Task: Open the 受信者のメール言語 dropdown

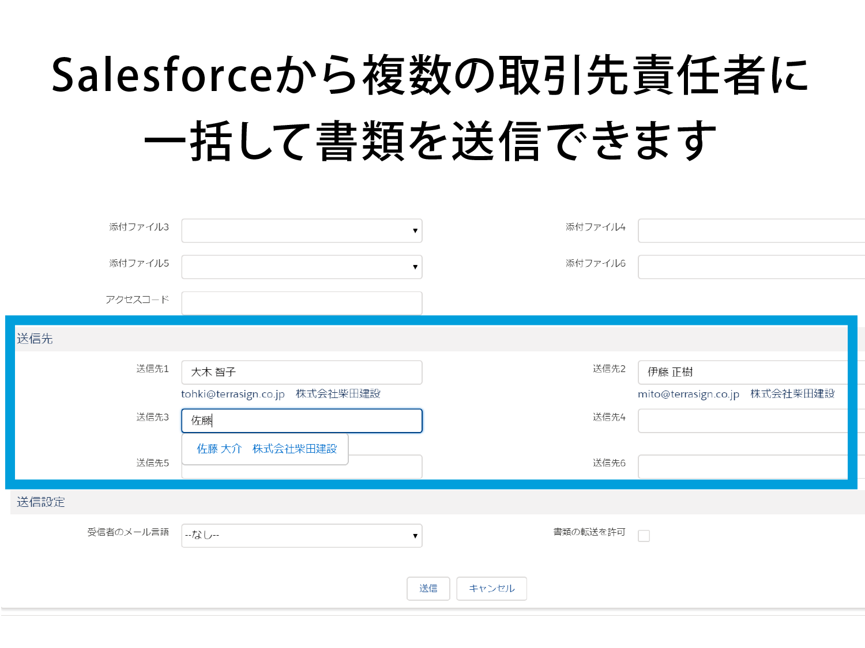Action: tap(302, 536)
